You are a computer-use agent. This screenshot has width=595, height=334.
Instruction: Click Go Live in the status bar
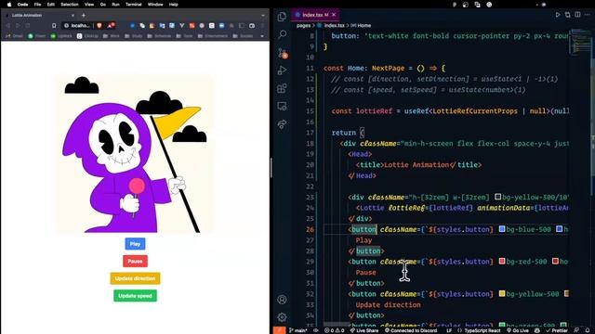click(518, 330)
